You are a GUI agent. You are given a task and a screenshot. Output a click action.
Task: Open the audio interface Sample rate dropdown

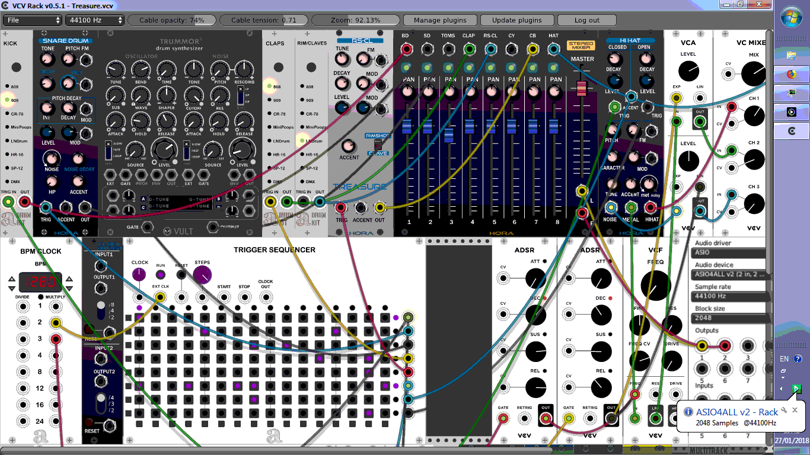731,296
